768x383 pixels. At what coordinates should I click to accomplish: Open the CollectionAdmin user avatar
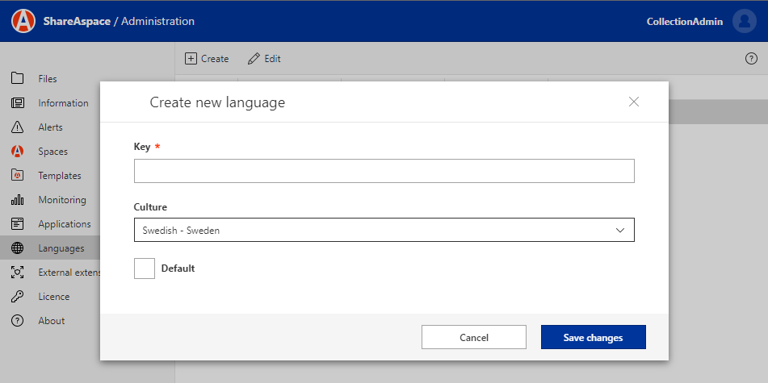(744, 21)
